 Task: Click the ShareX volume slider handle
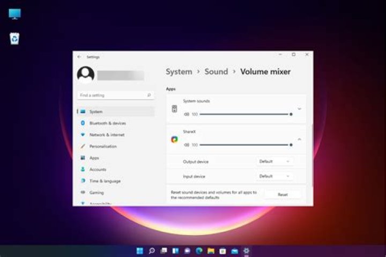coord(291,145)
